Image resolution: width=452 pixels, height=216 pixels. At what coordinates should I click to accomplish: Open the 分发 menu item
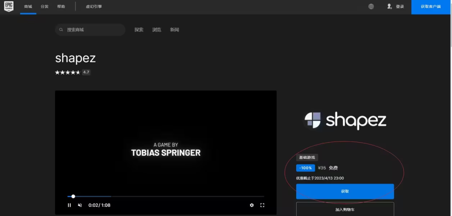point(45,7)
